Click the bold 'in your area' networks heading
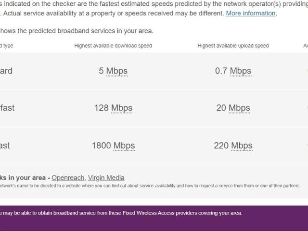This screenshot has width=308, height=231. 23,178
